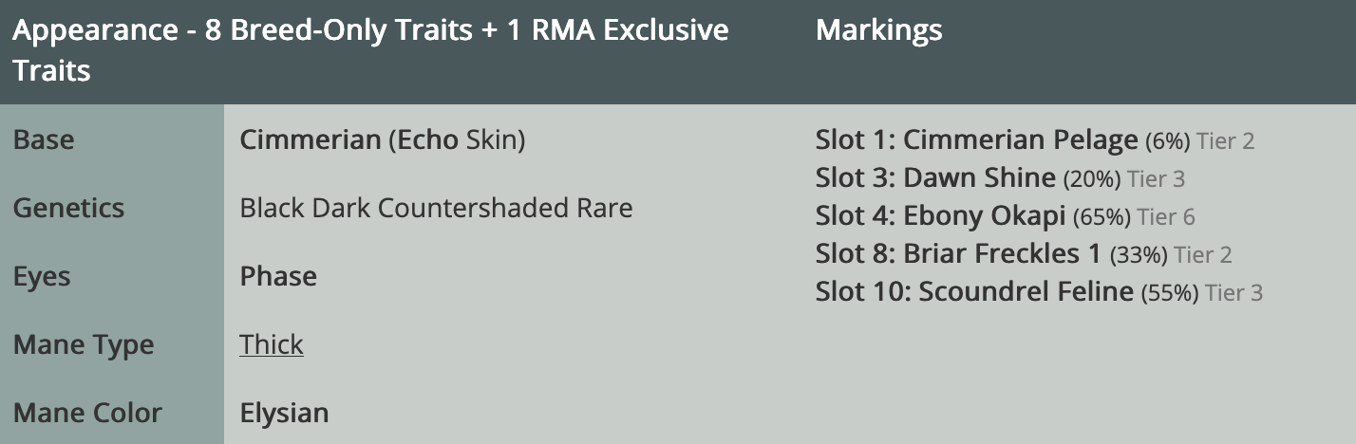Click the Tier 6 label next to Ebony Okapi
Screen dimensions: 1356x444
point(1166,217)
